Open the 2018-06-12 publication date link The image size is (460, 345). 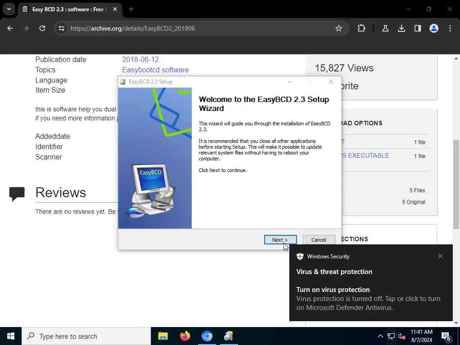140,60
